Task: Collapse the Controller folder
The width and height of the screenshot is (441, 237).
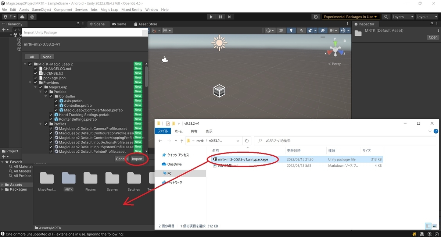Action: click(46, 96)
